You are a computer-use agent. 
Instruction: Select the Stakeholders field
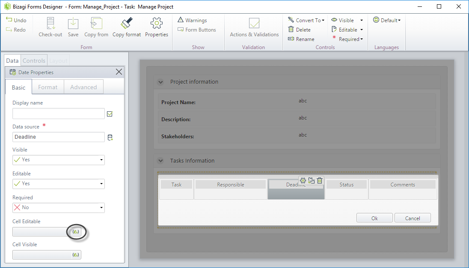(x=297, y=136)
